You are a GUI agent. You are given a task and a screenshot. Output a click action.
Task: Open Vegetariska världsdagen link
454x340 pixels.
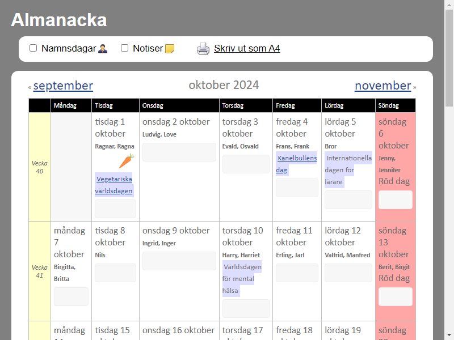[114, 185]
